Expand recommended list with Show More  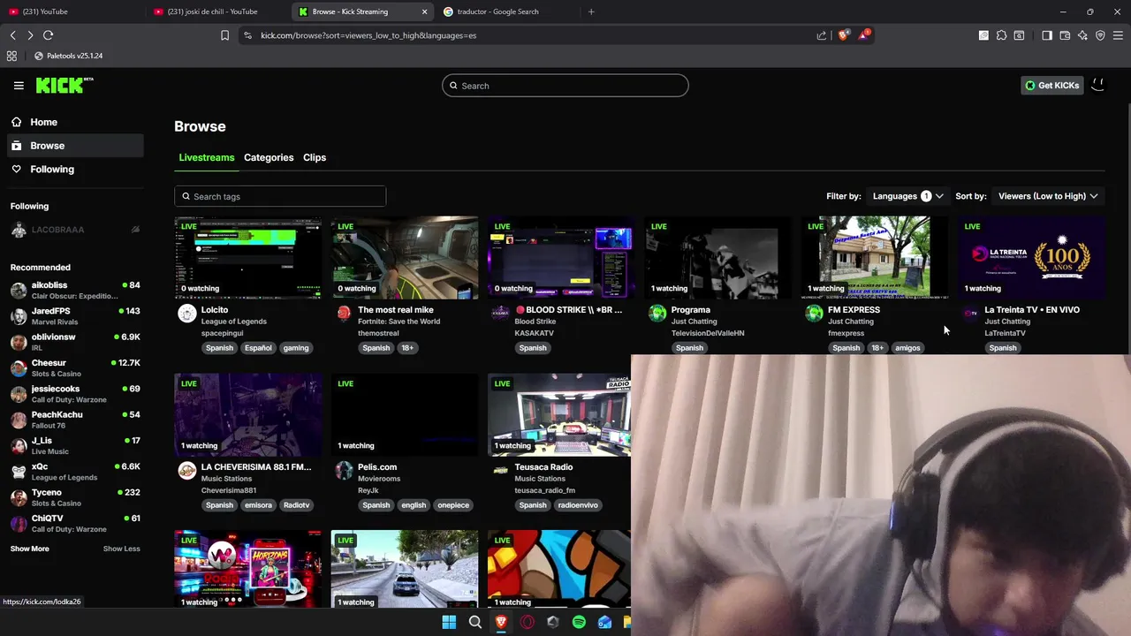coord(29,549)
